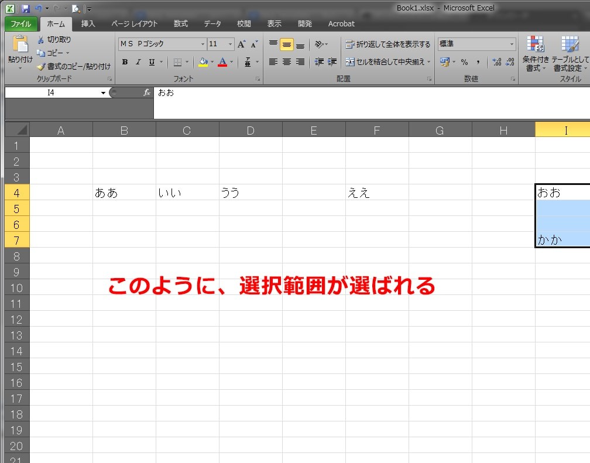This screenshot has width=590, height=463.
Task: Toggle bold formatting on the selection
Action: point(124,61)
